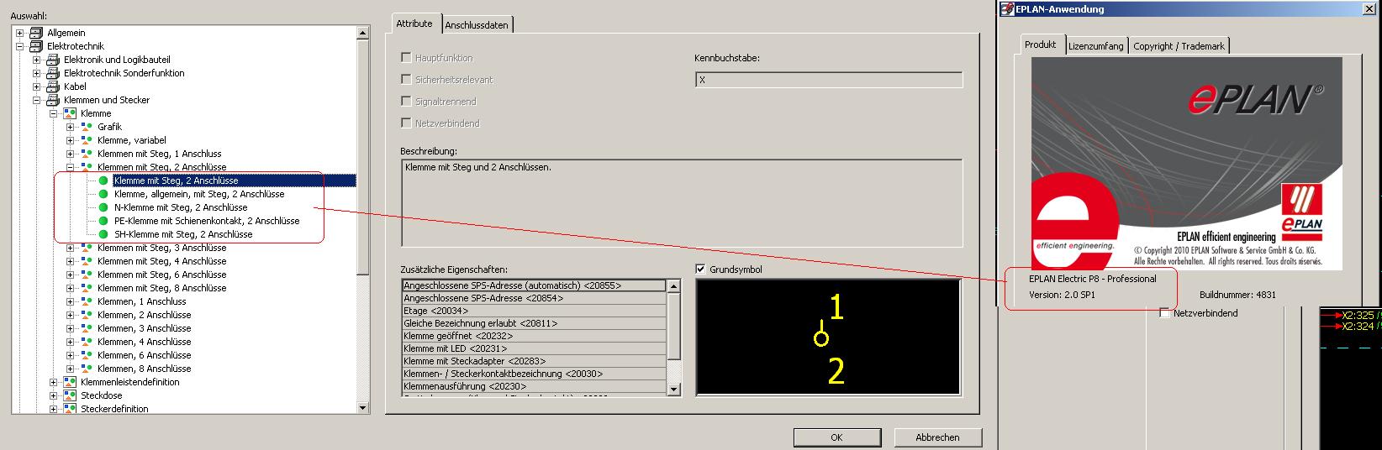Select the Attribute tab

click(414, 24)
